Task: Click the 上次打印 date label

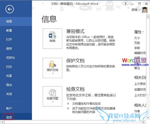Action: pos(140,95)
